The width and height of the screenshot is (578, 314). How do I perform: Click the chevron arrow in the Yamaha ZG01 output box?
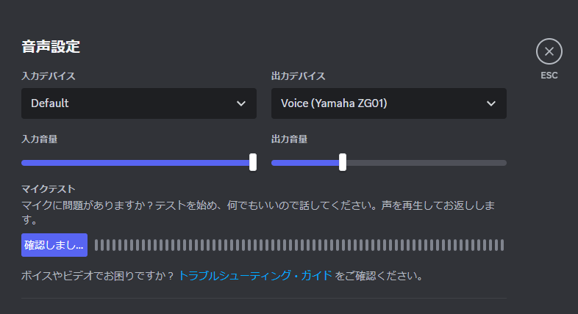point(491,103)
